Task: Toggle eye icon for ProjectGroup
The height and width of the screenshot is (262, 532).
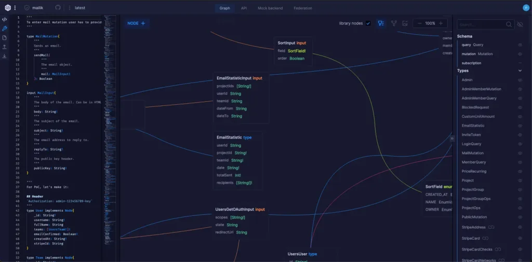Action: pos(520,190)
